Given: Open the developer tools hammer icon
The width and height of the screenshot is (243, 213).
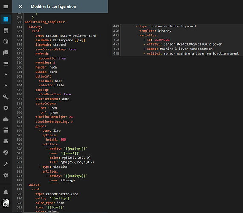Looking at the screenshot, I should tap(6, 164).
